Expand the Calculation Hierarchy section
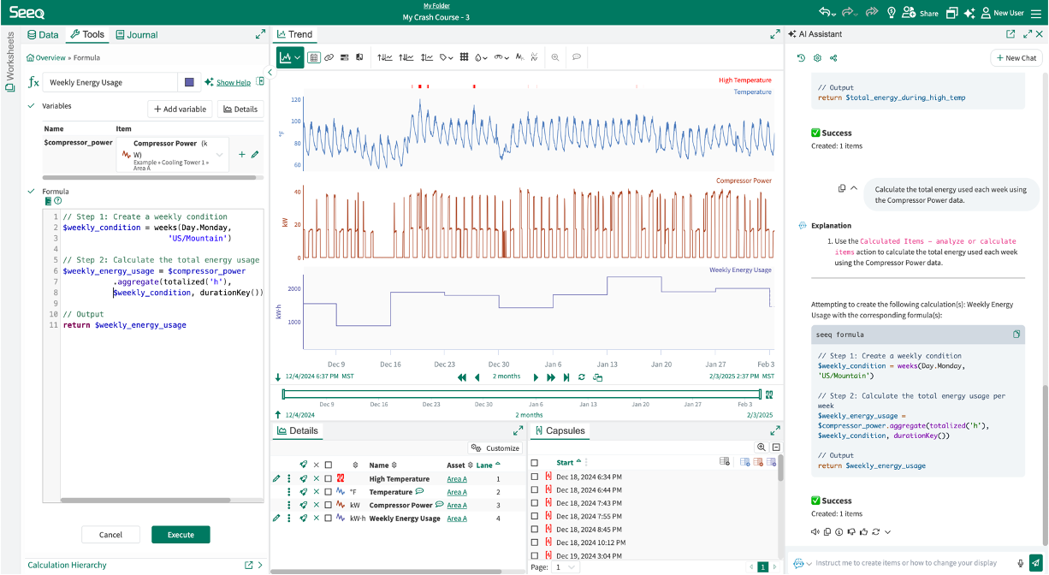 point(260,565)
